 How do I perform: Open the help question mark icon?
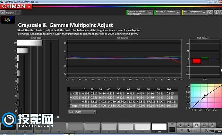(216, 12)
